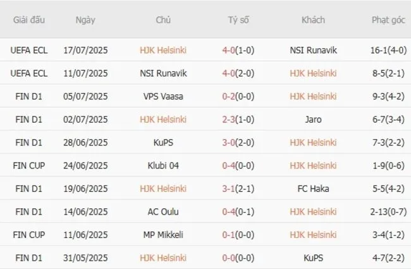The image size is (411, 269).
Task: Click the "Phạt góc" column header
Action: coord(388,20)
